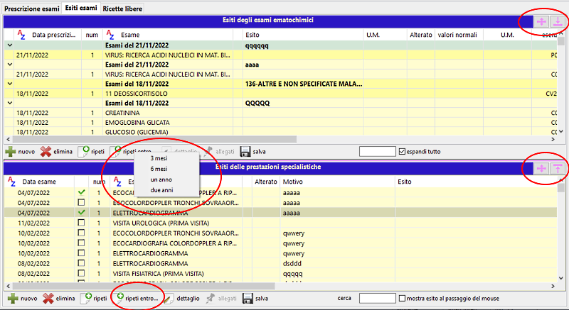
Task: Collapse the Esami del 21/11/2022 aaaa group
Action: coord(10,65)
